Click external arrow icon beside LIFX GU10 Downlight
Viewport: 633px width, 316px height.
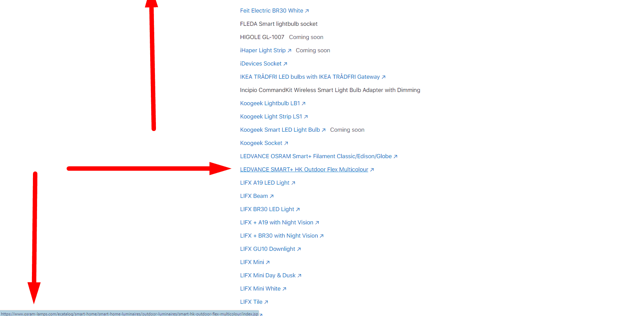point(299,249)
